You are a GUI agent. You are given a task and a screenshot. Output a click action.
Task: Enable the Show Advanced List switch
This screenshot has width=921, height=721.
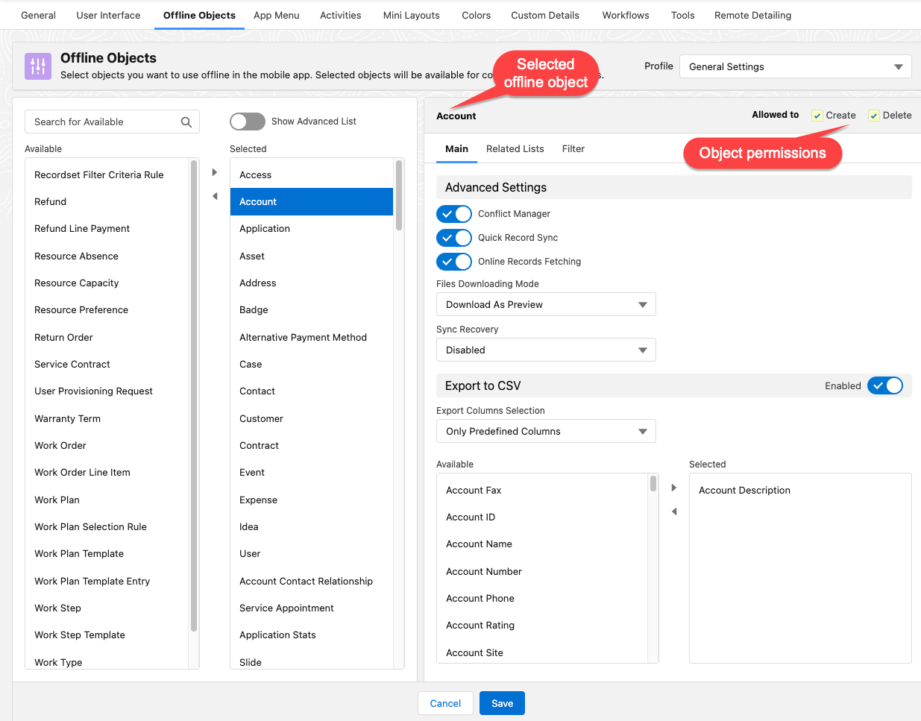click(247, 121)
